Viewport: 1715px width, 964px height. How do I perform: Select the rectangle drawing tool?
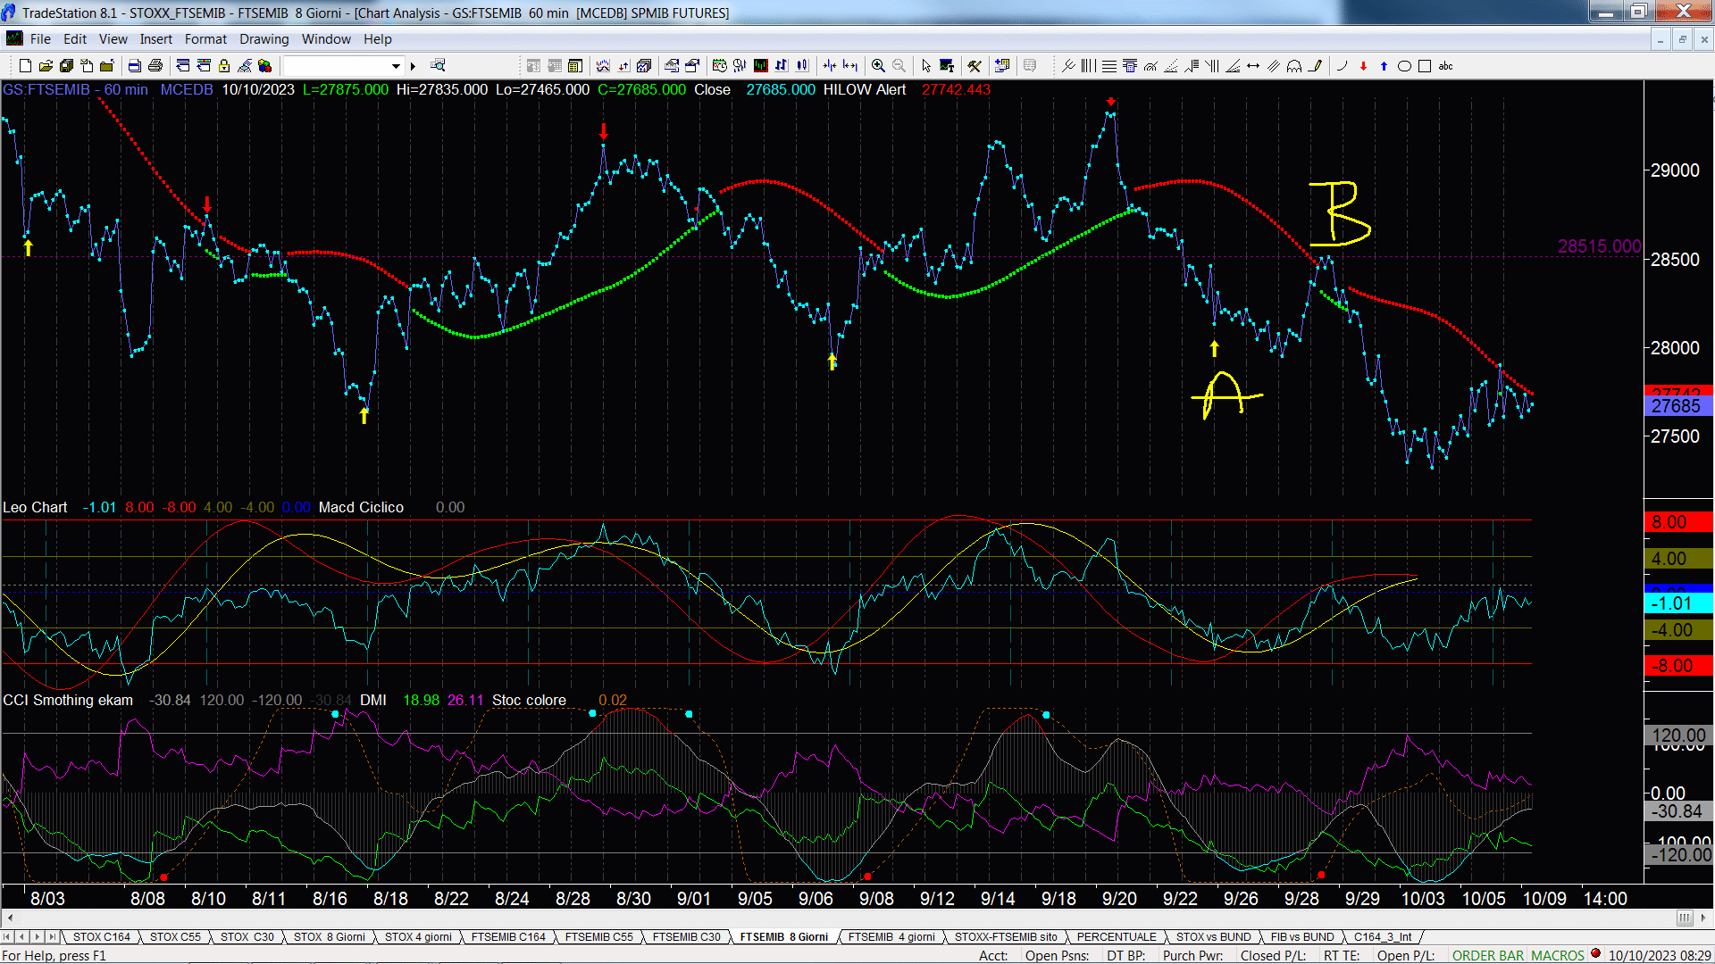1425,66
